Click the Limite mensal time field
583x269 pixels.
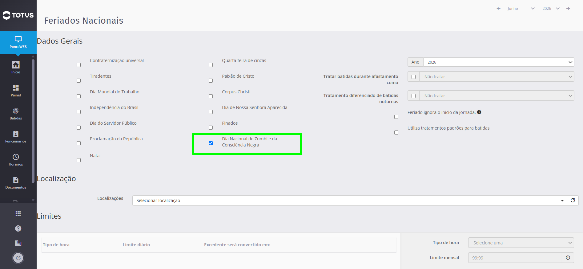coord(515,258)
